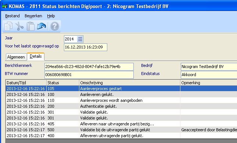The height and width of the screenshot is (143, 237).
Task: Click status cell '200'
Action: [63, 106]
